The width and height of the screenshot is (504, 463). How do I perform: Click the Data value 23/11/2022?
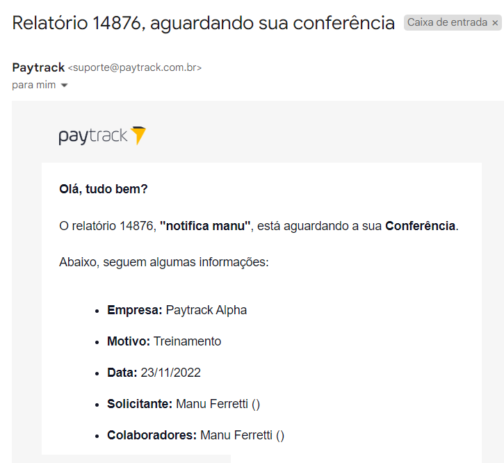coord(171,373)
